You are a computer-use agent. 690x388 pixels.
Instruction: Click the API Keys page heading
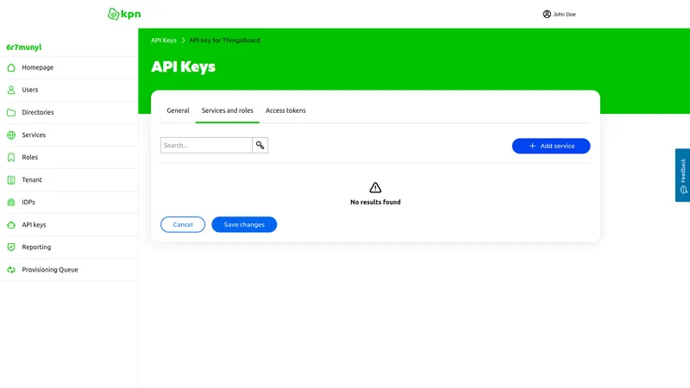(183, 67)
